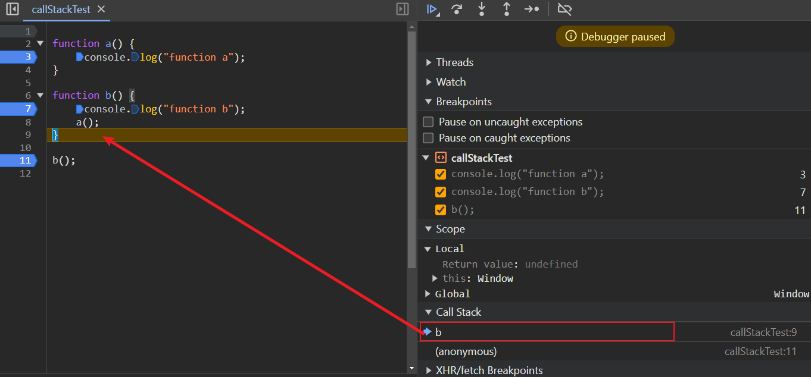Disable breakpoint on line 3 checkbox
The height and width of the screenshot is (377, 811).
(x=441, y=174)
